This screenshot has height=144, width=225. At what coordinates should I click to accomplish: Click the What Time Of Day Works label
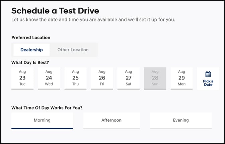tap(47, 108)
